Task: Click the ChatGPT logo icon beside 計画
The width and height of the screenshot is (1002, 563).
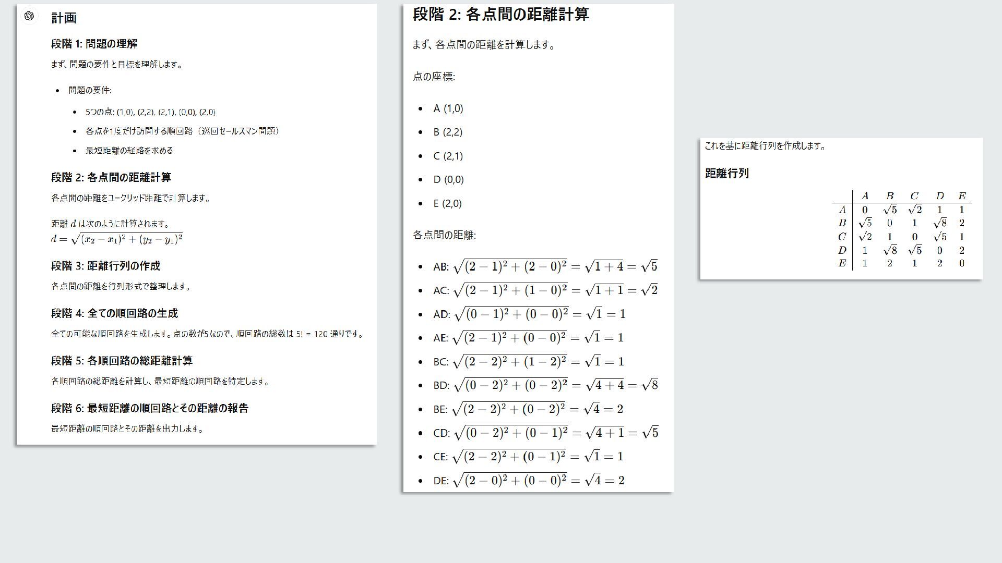Action: pos(29,16)
